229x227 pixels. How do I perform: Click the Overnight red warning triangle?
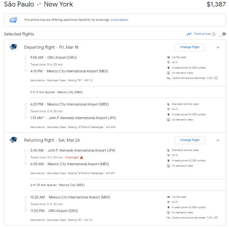(82, 157)
